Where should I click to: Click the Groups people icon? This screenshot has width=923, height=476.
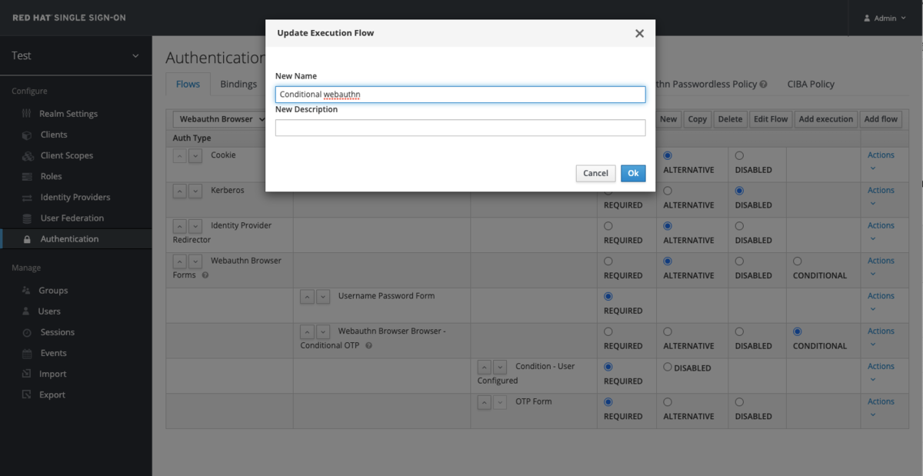click(27, 291)
